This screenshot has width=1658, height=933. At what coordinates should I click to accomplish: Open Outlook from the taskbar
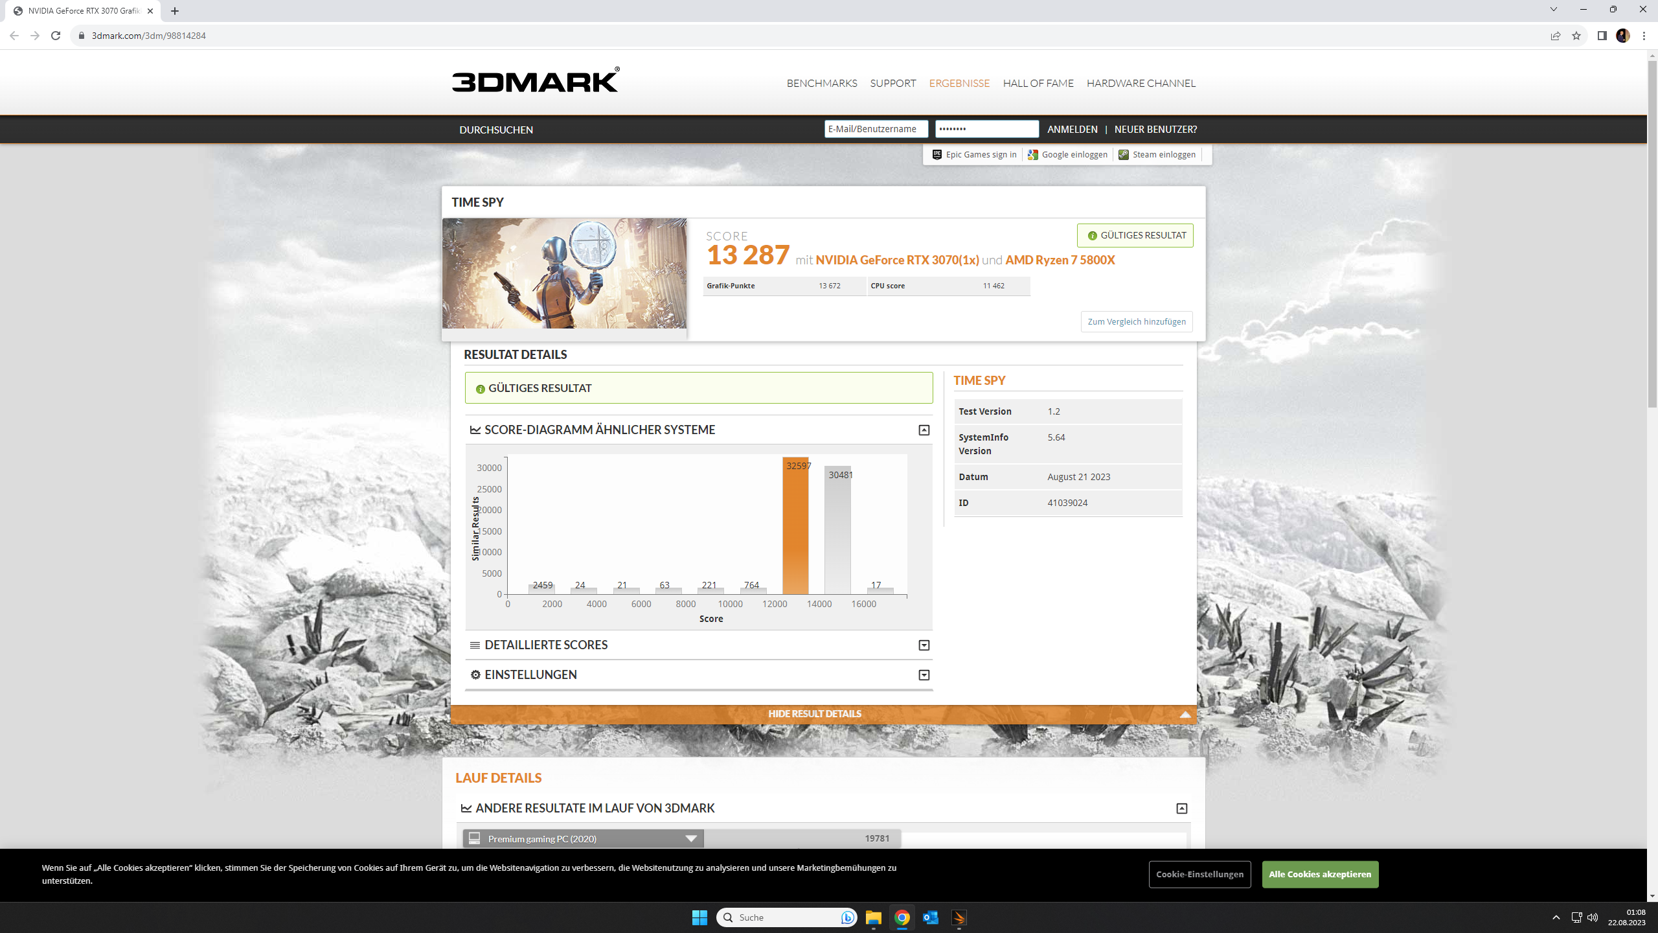click(931, 917)
